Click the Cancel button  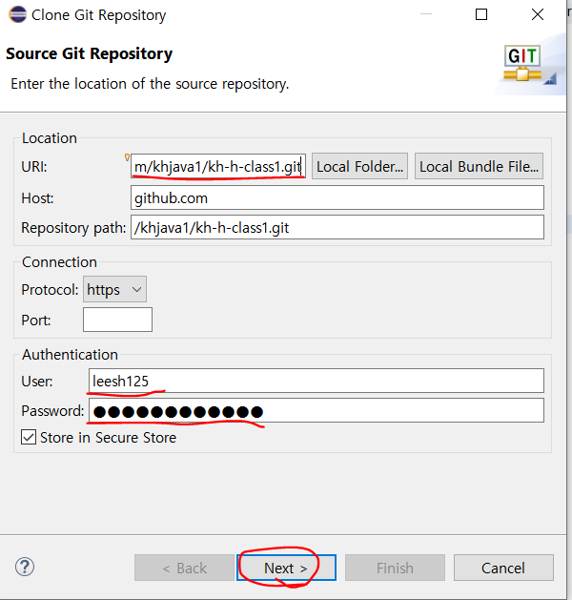(503, 568)
